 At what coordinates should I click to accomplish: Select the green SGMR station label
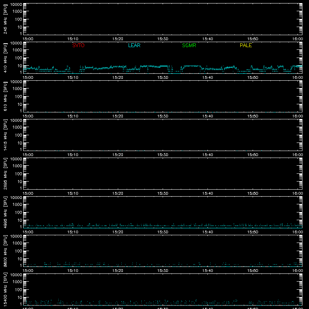tap(189, 45)
